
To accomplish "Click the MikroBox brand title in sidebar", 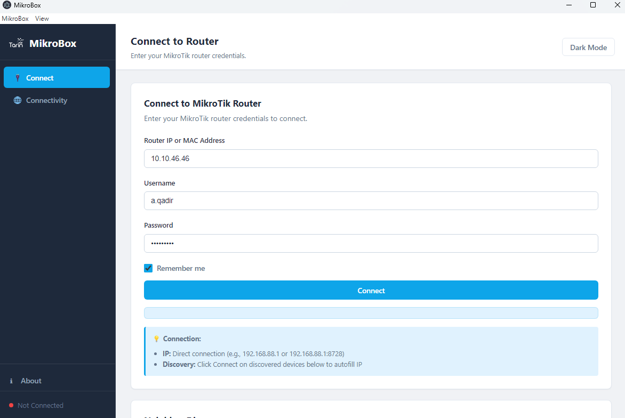I will 53,44.
